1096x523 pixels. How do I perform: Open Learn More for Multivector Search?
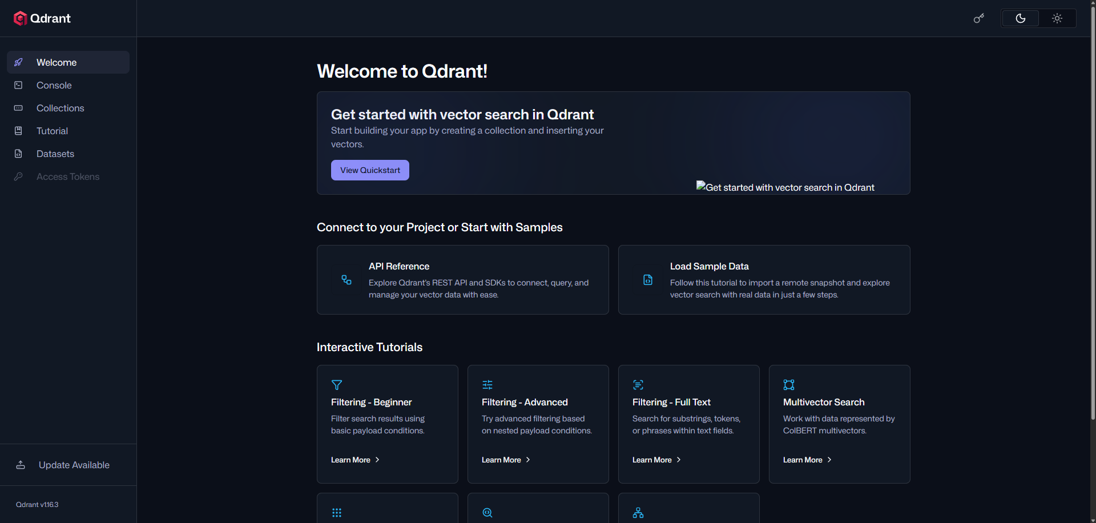click(x=807, y=460)
